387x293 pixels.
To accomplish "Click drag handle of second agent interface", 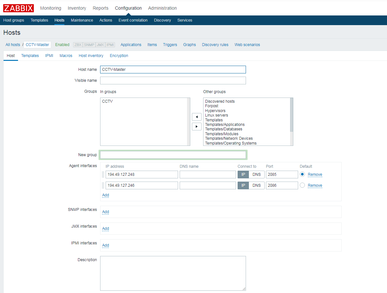I will [103, 185].
